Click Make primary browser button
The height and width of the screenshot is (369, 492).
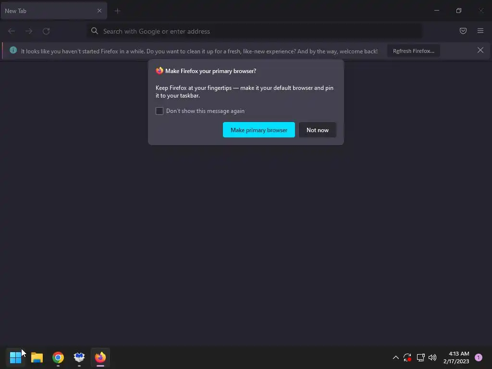(259, 130)
